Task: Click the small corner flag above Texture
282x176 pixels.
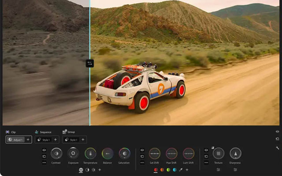Action: 213,147
